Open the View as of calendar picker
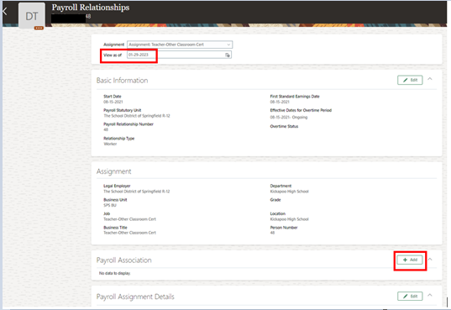The height and width of the screenshot is (310, 451). [228, 55]
